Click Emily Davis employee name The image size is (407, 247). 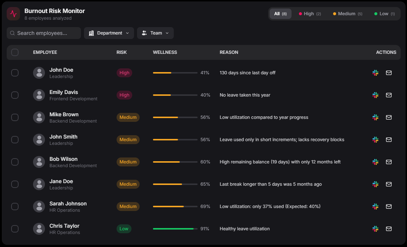pyautogui.click(x=64, y=92)
